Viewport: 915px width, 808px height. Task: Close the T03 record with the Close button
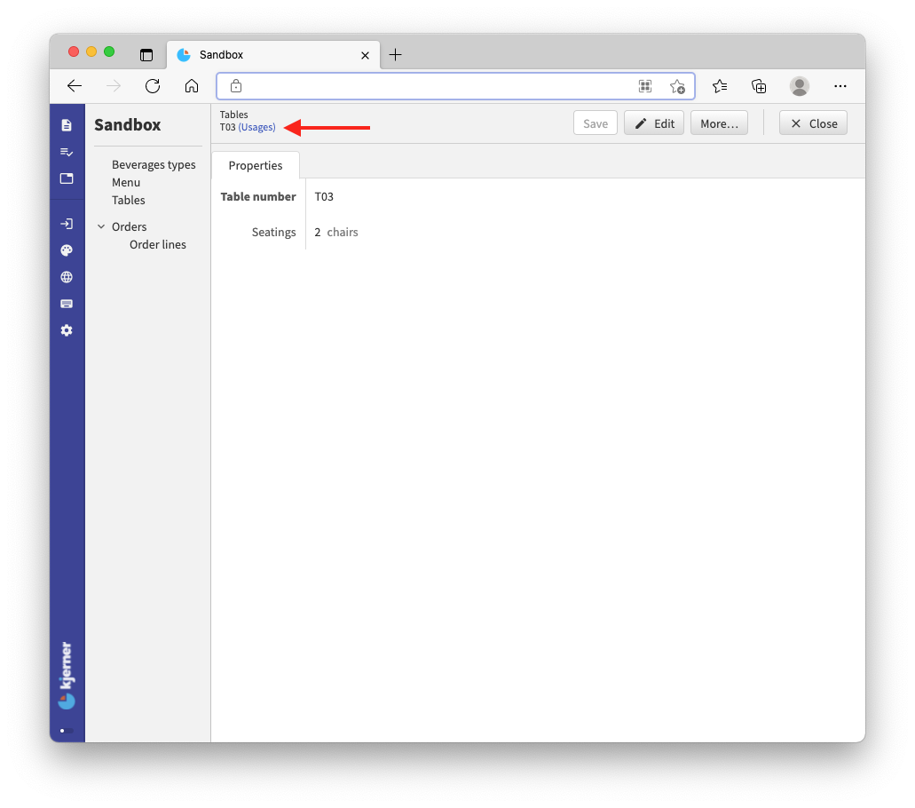[x=814, y=123]
